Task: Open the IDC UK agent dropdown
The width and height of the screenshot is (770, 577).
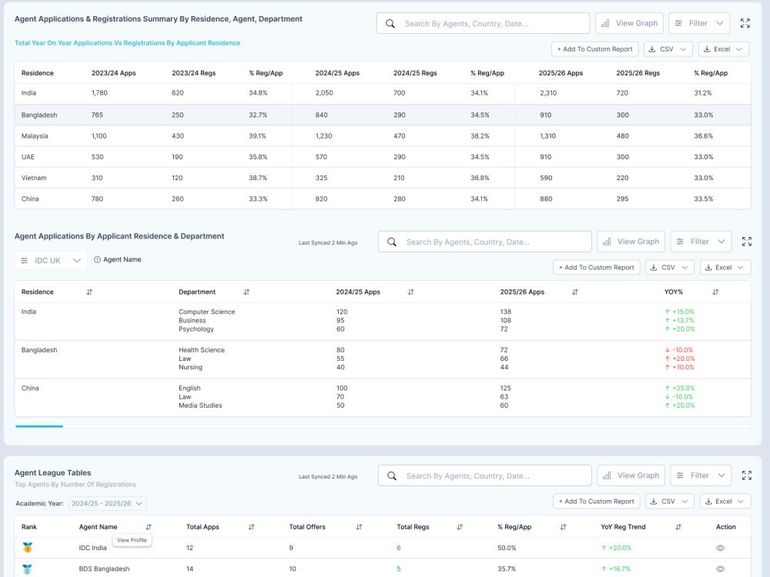Action: (x=51, y=261)
